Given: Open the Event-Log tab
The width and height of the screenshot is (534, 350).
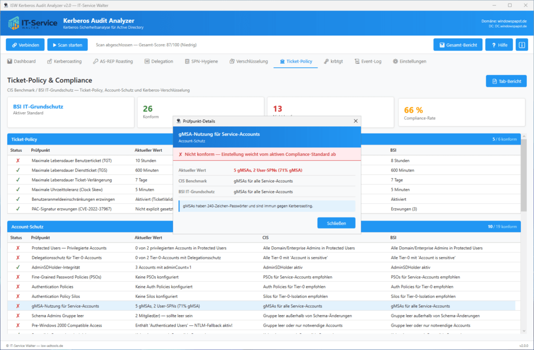Looking at the screenshot, I should [x=368, y=62].
